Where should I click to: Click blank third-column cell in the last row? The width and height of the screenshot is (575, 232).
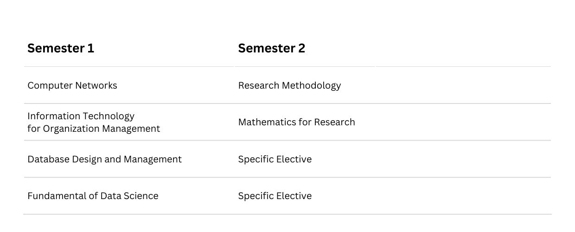463,196
